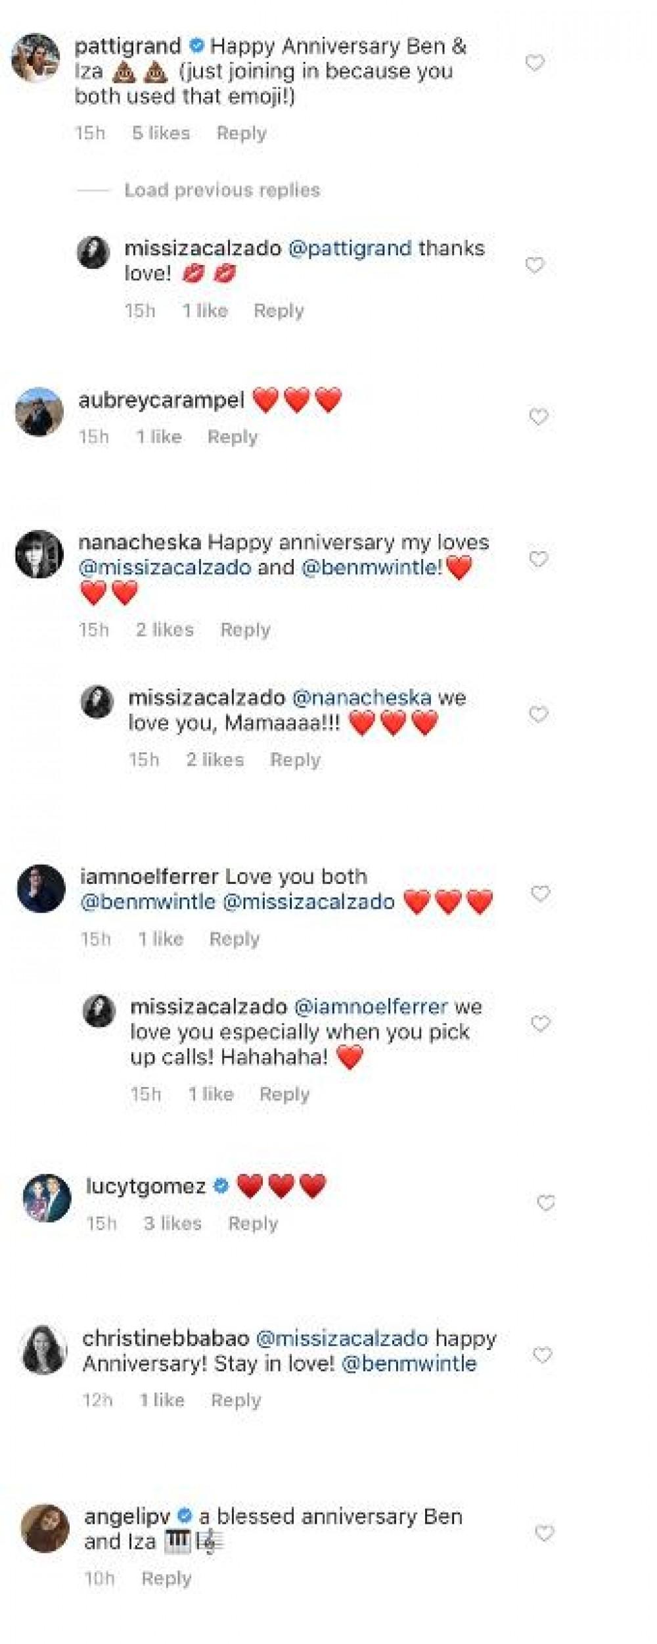View 3 likes on lucytgomez's comment
The image size is (657, 1644).
point(172,1223)
